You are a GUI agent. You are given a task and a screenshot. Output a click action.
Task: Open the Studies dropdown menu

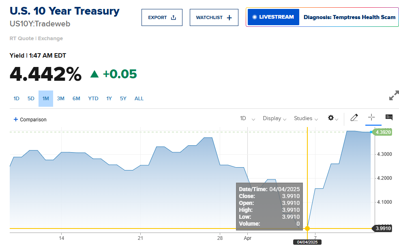[306, 119]
